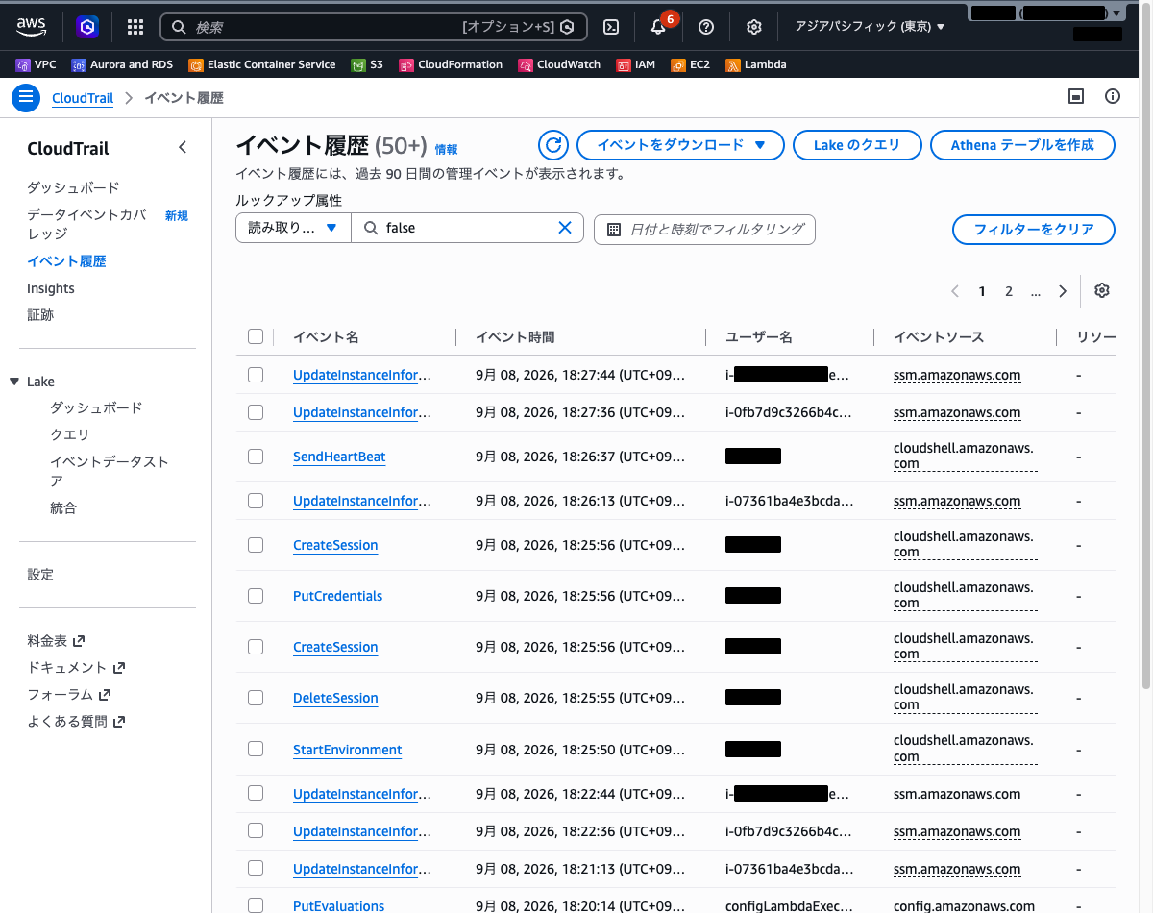Screen dimensions: 1153x913
Task: Click the filter value input field
Action: (468, 228)
